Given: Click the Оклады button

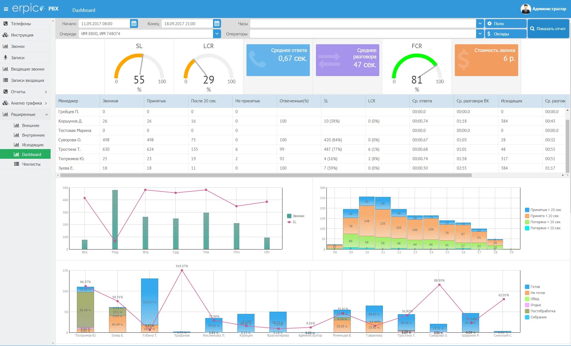Looking at the screenshot, I should click(x=505, y=34).
